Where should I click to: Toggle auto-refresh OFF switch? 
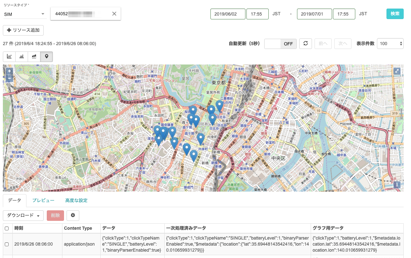280,44
